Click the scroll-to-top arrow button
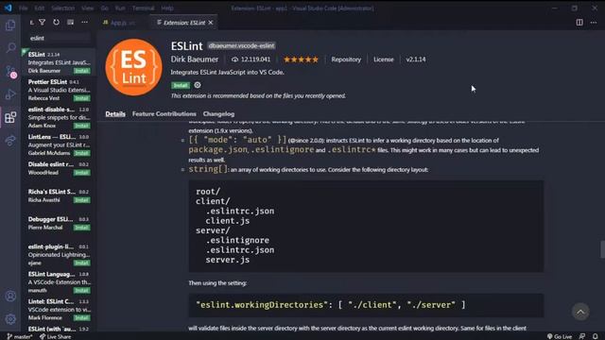 580,312
